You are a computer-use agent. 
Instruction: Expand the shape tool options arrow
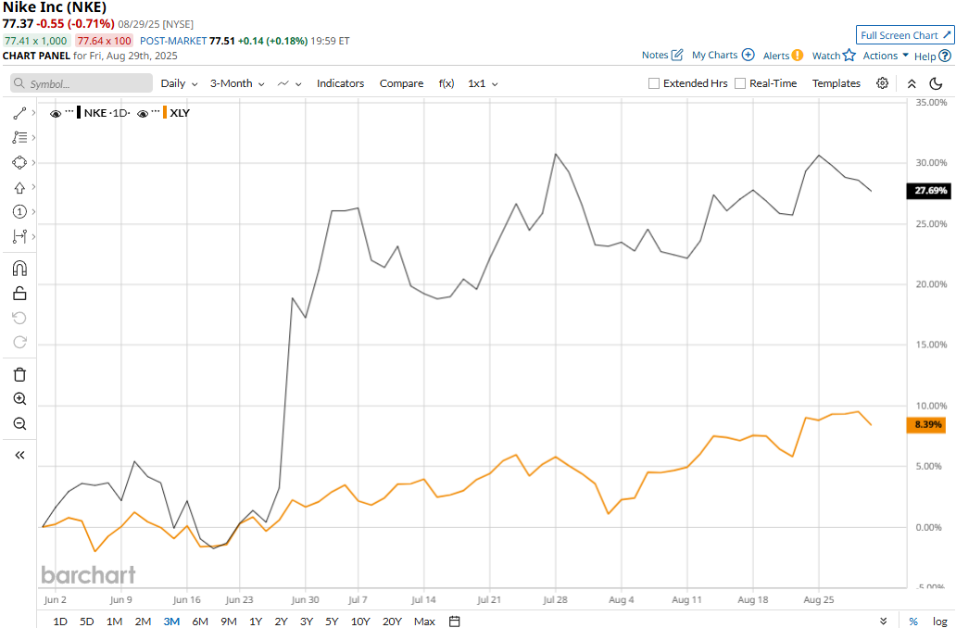click(x=33, y=163)
